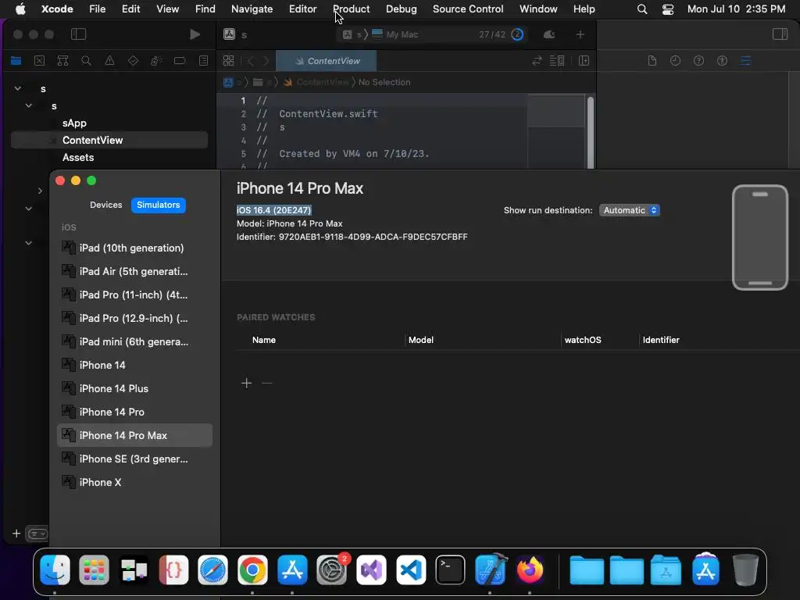Viewport: 800px width, 600px height.
Task: Toggle the navigator sidebar in Xcode toolbar
Action: tap(78, 34)
